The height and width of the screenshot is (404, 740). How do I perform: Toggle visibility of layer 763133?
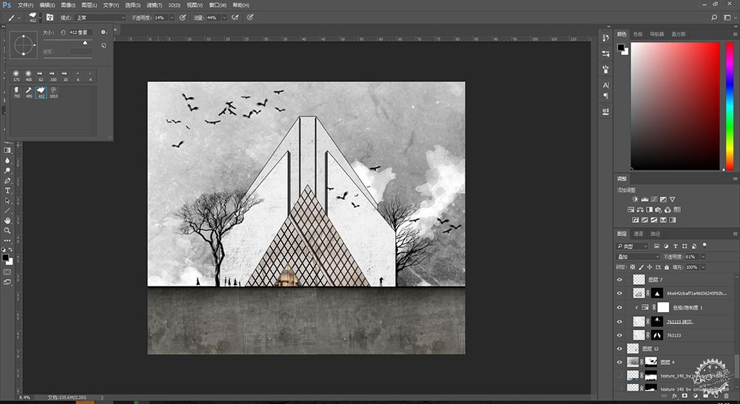619,335
